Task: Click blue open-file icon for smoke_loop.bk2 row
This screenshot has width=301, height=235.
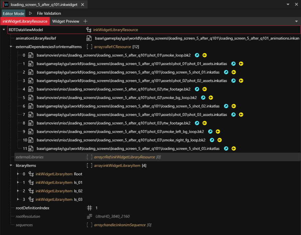Action: (x=197, y=55)
